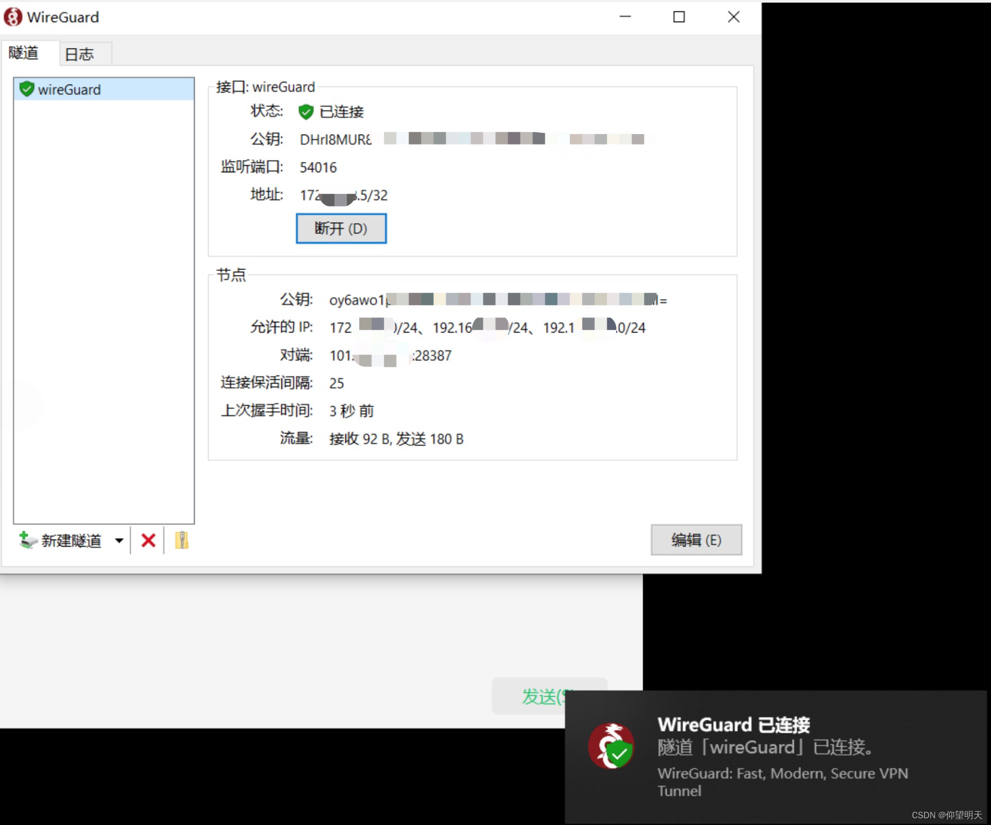
Task: Click the address value ending .5/32
Action: pos(343,195)
